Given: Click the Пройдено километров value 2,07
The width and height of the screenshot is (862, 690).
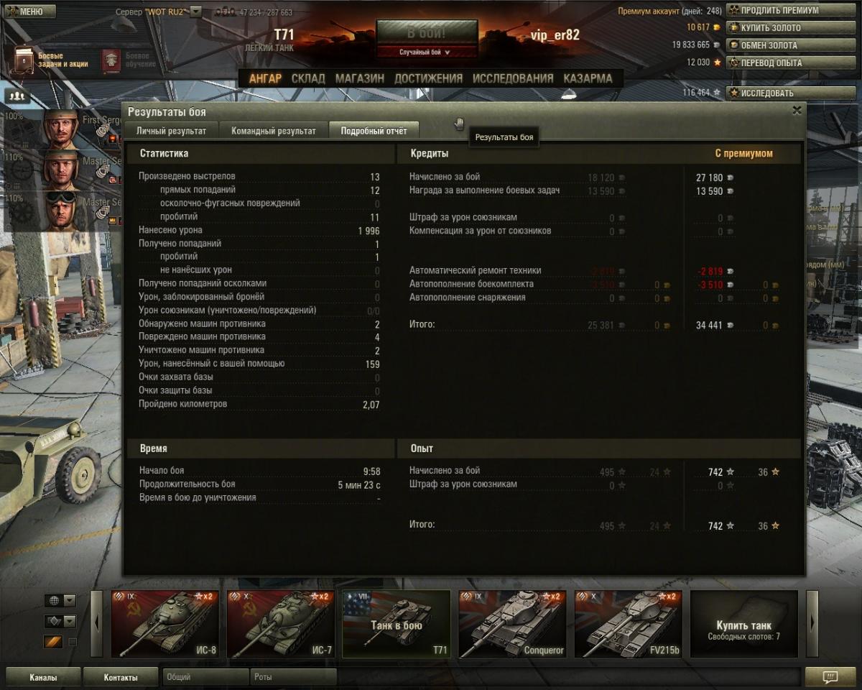Looking at the screenshot, I should click(371, 405).
